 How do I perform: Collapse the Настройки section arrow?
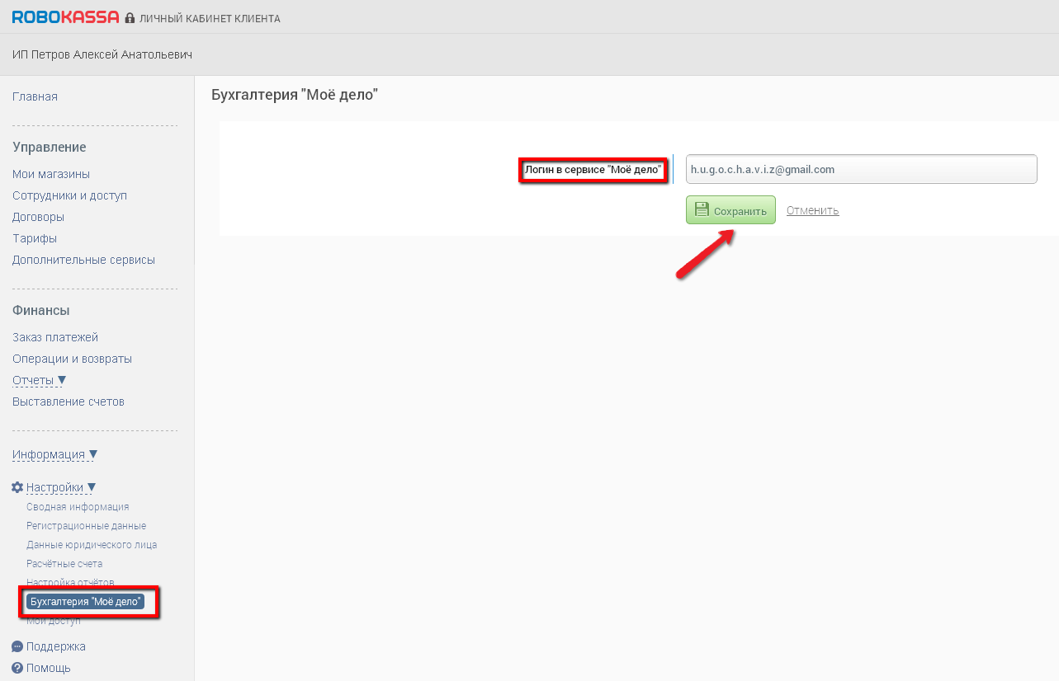(x=92, y=487)
